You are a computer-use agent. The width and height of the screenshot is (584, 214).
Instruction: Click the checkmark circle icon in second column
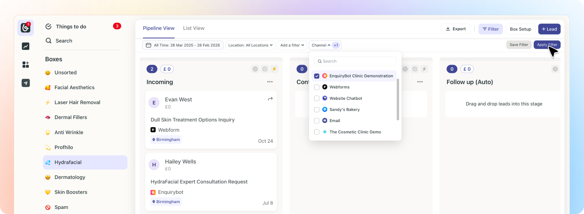click(415, 69)
